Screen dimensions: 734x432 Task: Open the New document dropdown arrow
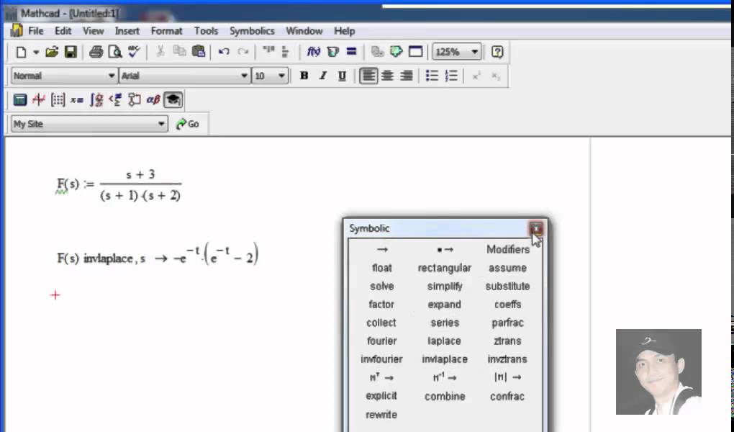36,52
